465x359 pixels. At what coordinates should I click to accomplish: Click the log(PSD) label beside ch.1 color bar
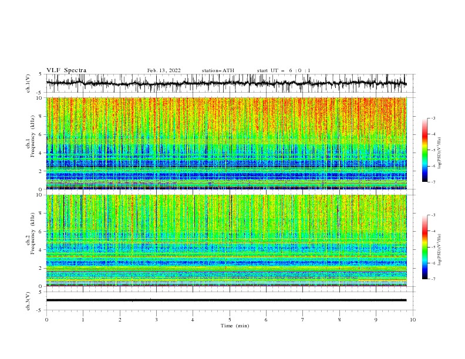point(440,153)
